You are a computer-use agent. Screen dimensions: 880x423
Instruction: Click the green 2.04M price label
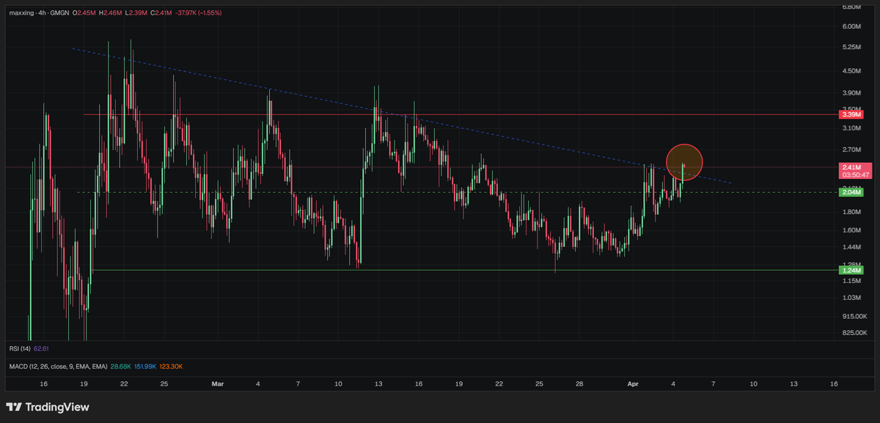(x=852, y=192)
